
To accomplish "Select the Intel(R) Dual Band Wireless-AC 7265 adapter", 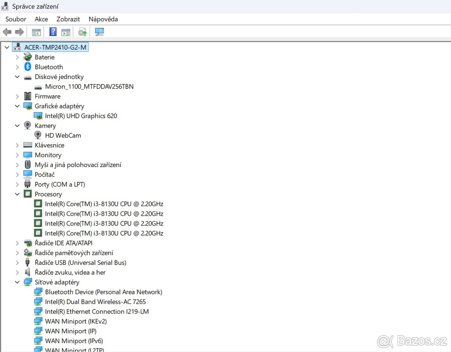I will 95,302.
